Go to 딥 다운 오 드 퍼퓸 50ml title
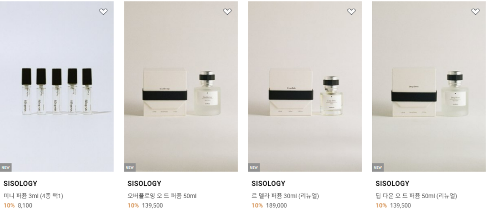Viewport: 488px width, 223px height. click(417, 196)
